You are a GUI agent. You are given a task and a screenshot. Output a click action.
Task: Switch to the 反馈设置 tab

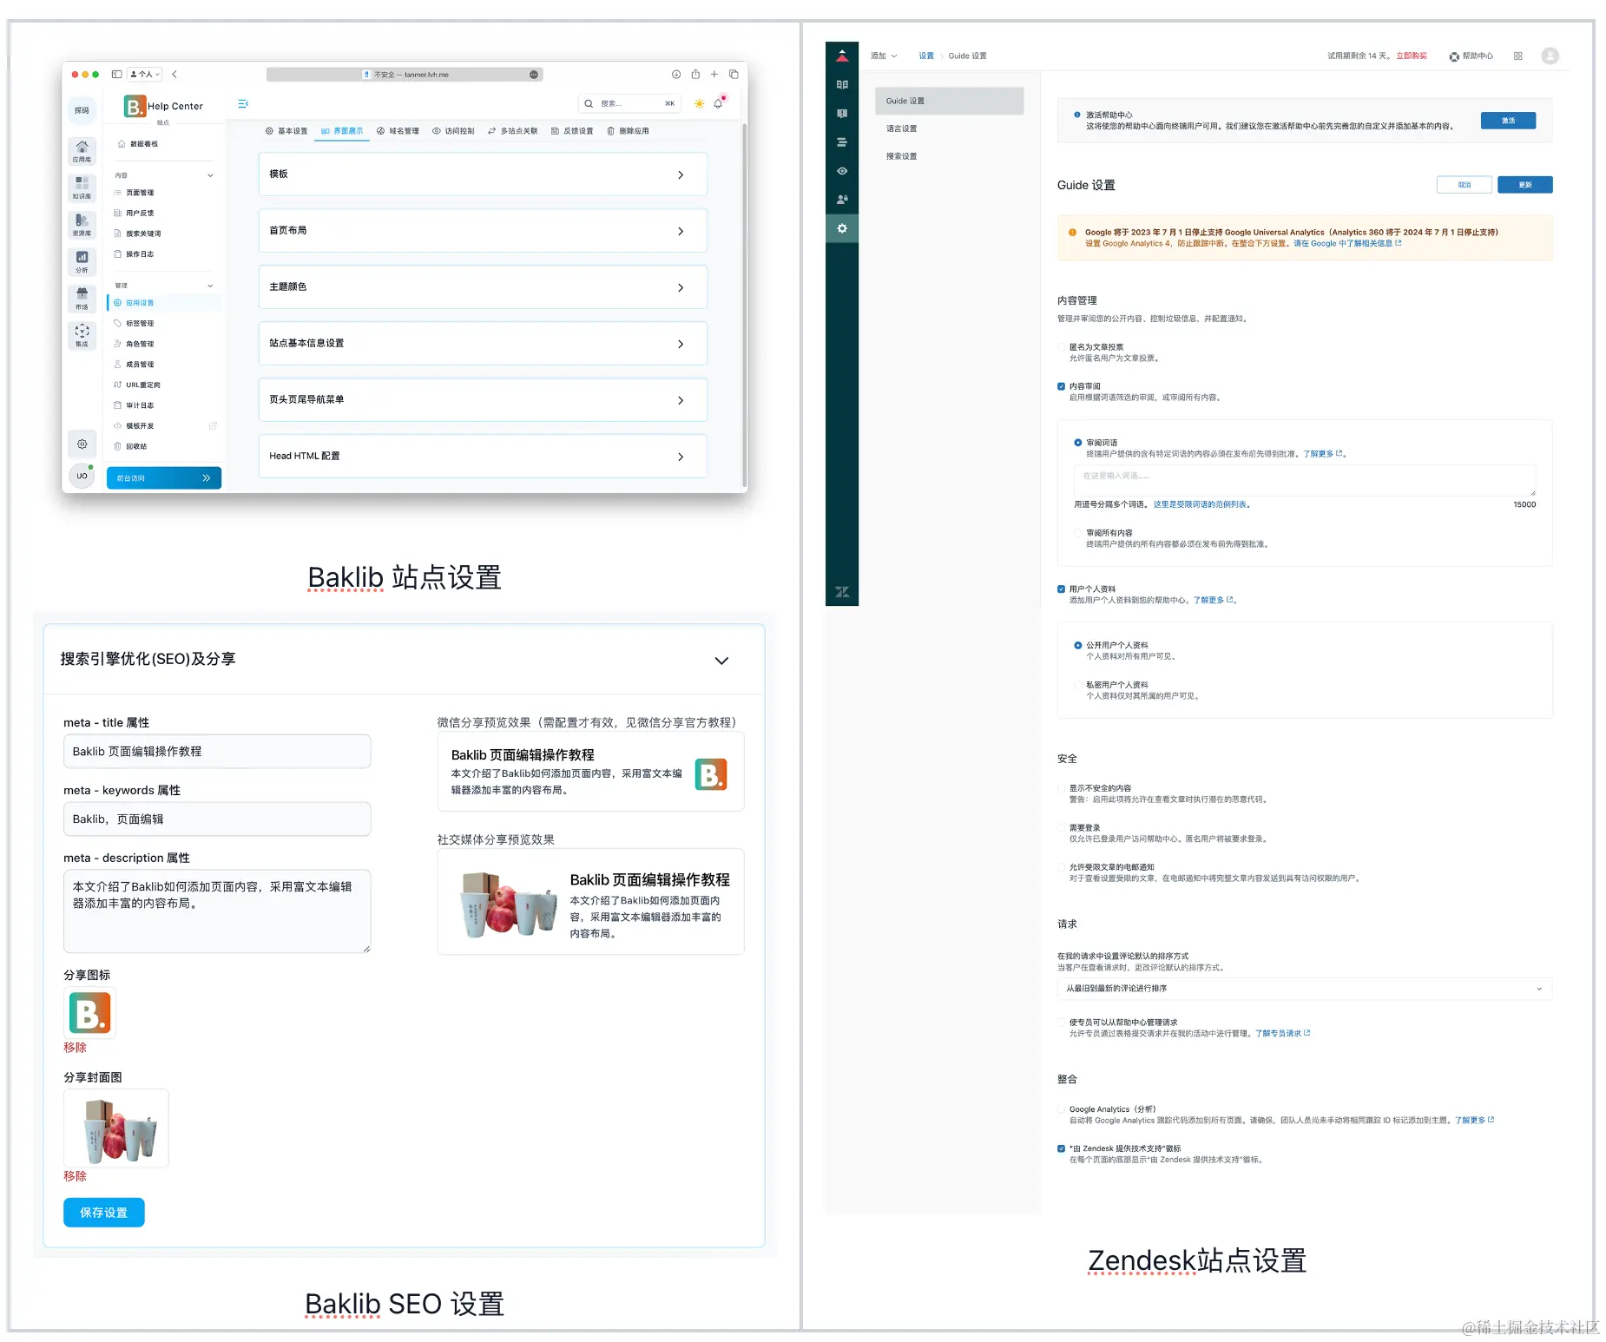click(572, 131)
